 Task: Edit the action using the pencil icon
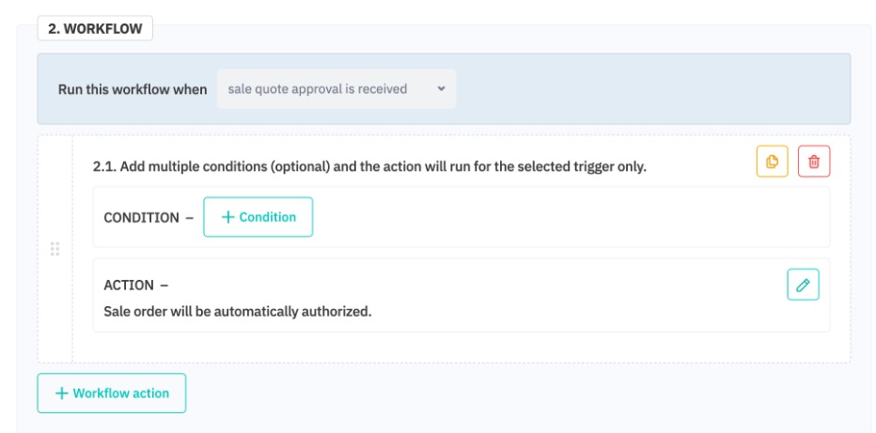pyautogui.click(x=803, y=285)
